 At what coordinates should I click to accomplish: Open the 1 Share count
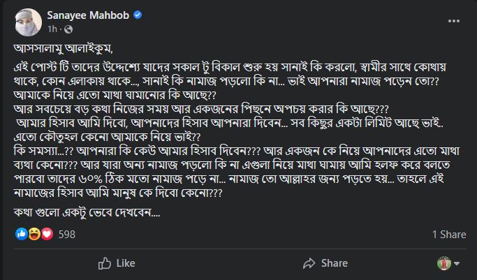(449, 235)
